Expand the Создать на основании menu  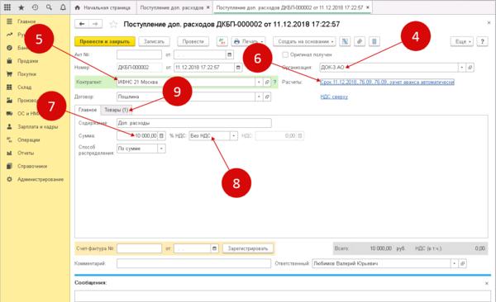[x=304, y=41]
